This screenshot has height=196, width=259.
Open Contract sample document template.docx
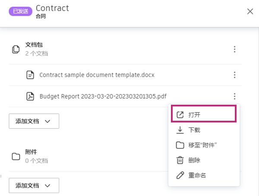click(x=97, y=75)
